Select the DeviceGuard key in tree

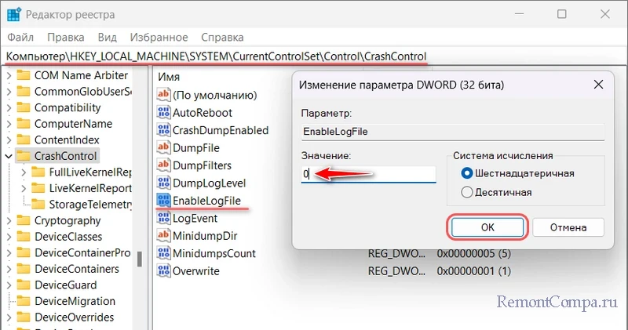pyautogui.click(x=65, y=285)
